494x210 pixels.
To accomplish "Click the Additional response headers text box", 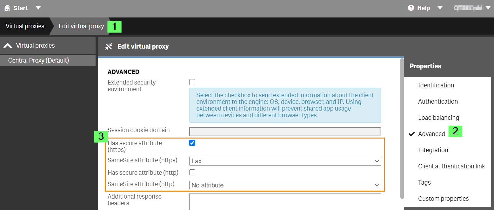I will (285, 201).
